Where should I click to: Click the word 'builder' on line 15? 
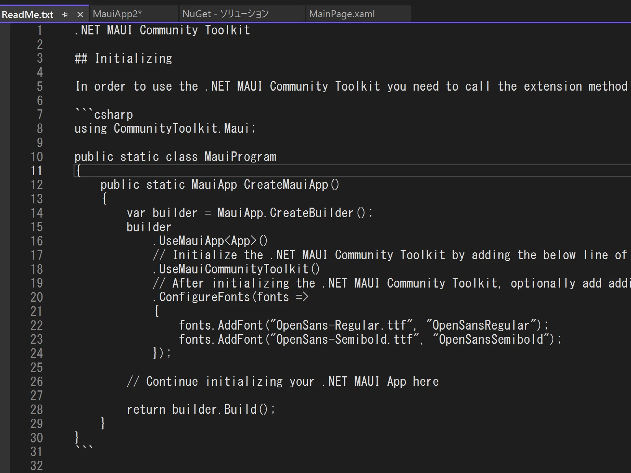149,227
